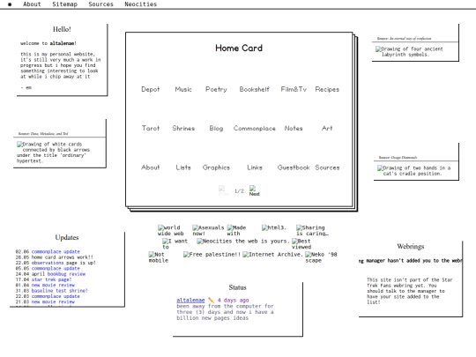The height and width of the screenshot is (357, 476).
Task: Open Shrines on the Home Card
Action: click(183, 128)
